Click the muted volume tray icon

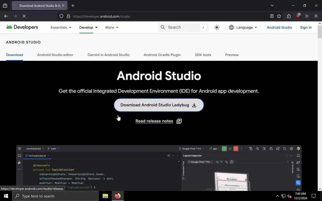coord(289,196)
